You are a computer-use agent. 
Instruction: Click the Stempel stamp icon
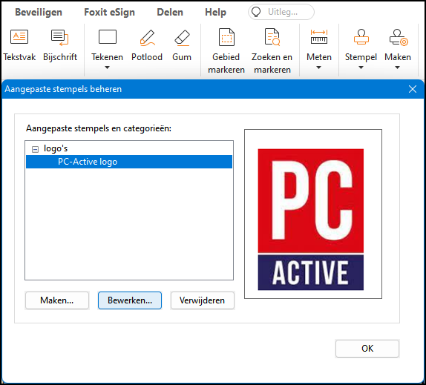tap(361, 37)
